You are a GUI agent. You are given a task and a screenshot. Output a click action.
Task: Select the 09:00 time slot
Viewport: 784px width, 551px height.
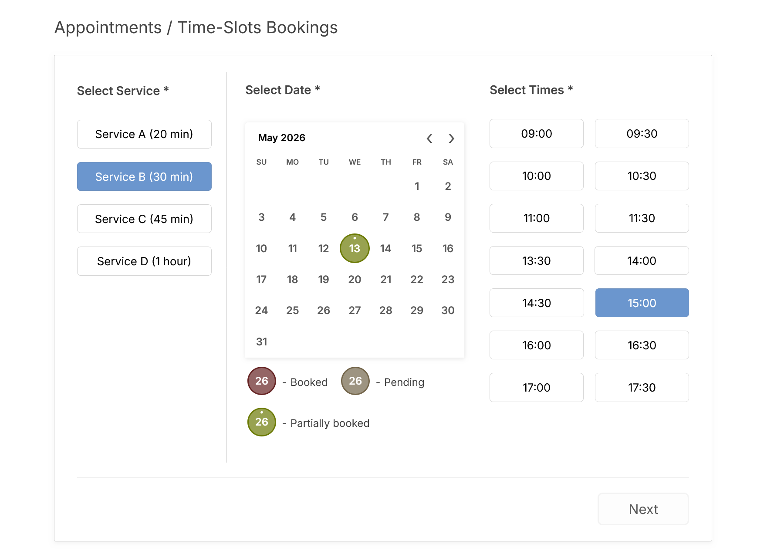(x=536, y=134)
